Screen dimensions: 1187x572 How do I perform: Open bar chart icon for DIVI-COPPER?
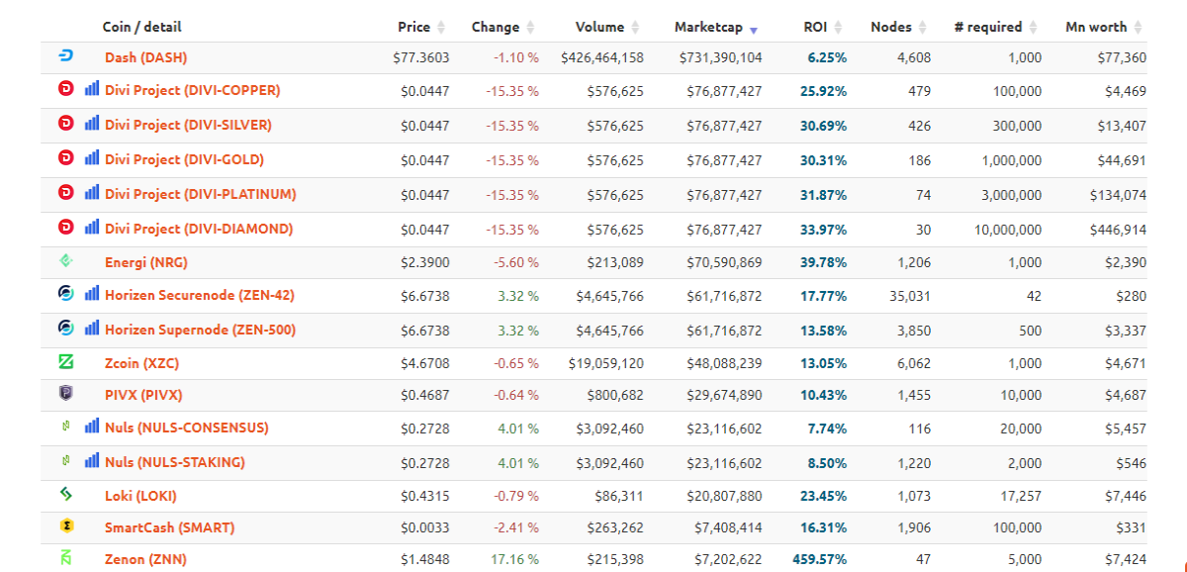tap(92, 89)
